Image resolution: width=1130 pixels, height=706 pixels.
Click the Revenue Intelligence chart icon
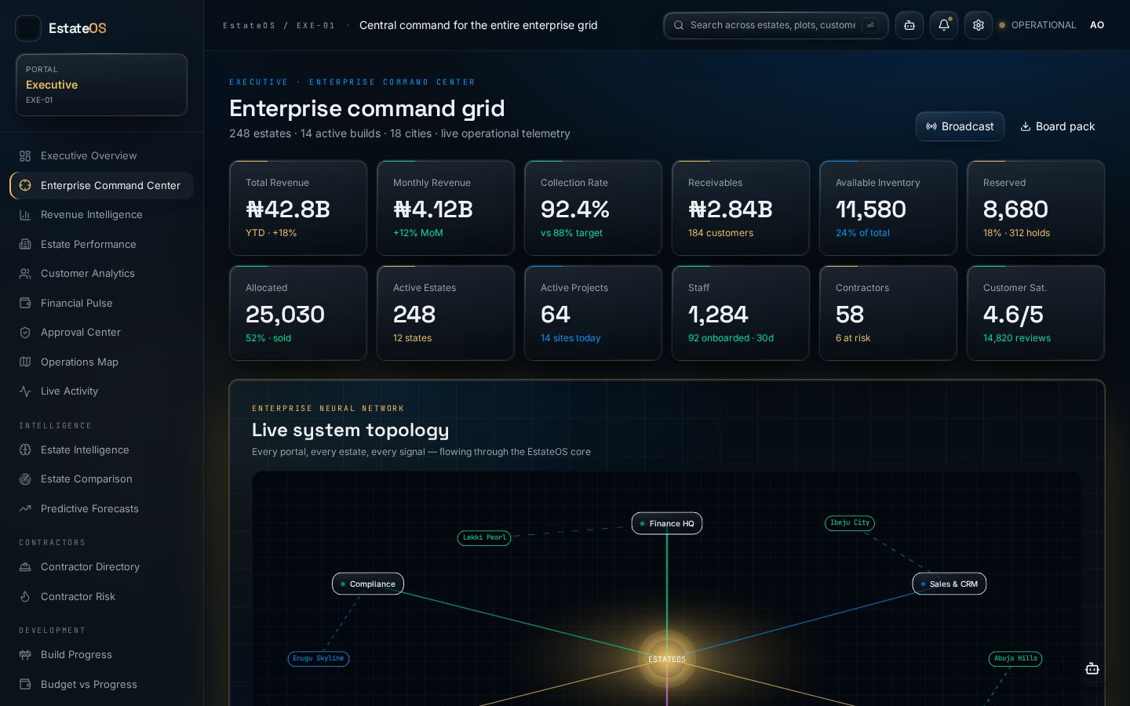click(25, 215)
